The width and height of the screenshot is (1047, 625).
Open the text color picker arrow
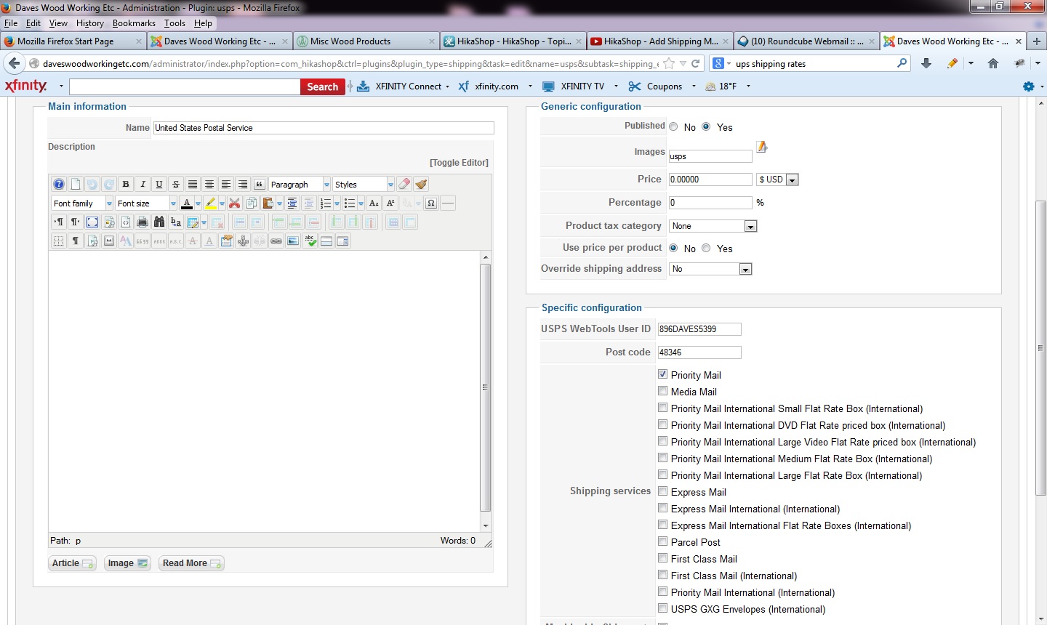(198, 203)
